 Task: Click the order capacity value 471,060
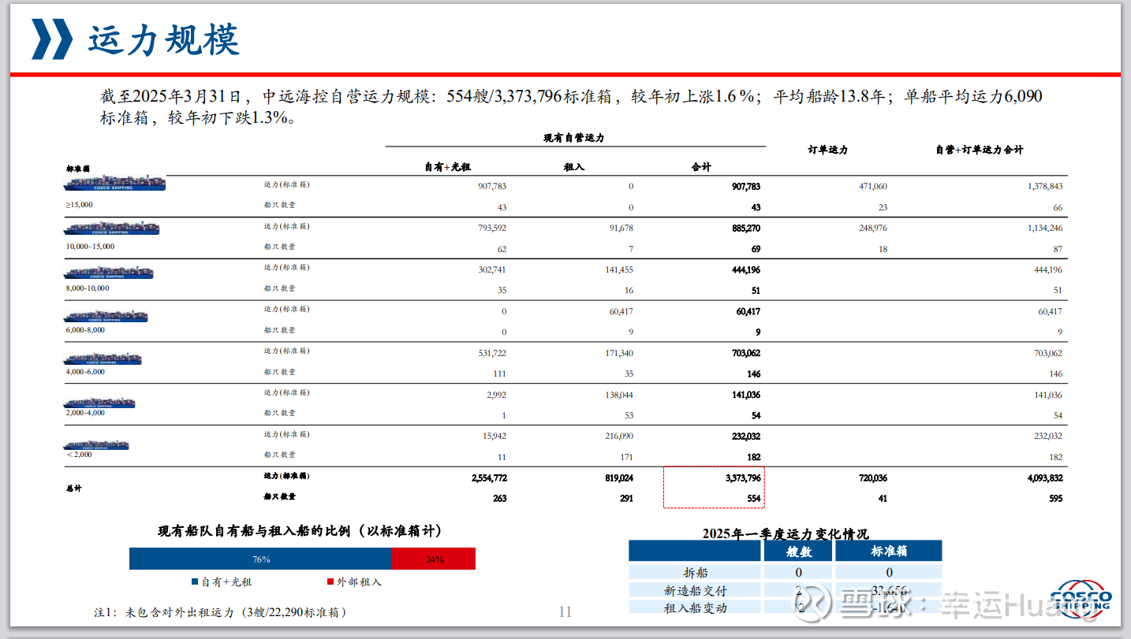(872, 187)
